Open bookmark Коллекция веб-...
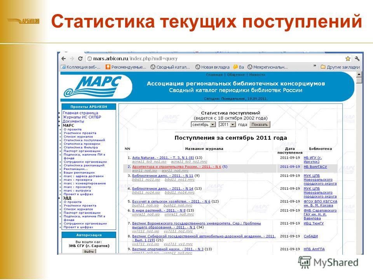Viewport: 373px width, 280px height. [x=81, y=67]
